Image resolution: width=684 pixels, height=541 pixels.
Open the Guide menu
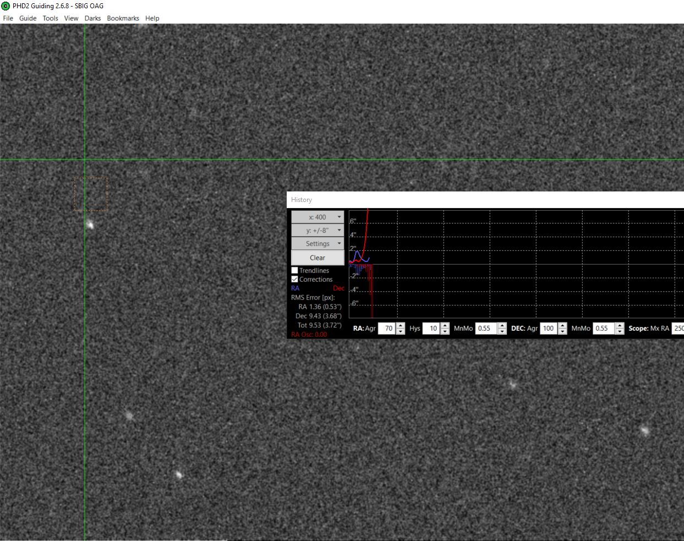click(28, 18)
